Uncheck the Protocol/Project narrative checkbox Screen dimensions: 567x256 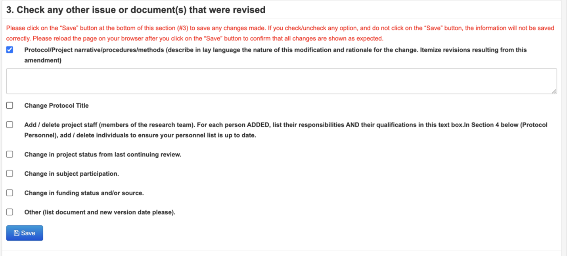point(10,50)
